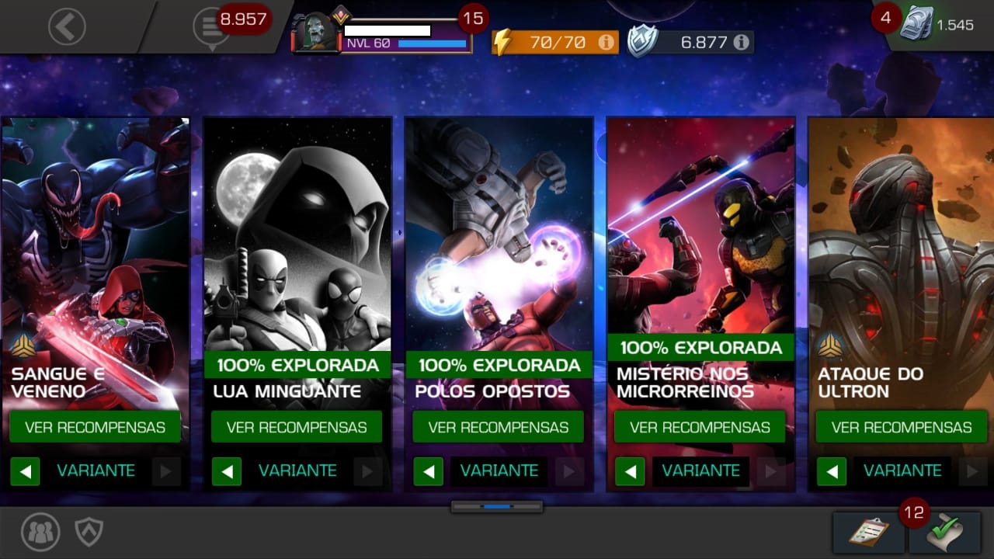
Task: Click Ver Recompensas under Polos Opostos
Action: 499,427
